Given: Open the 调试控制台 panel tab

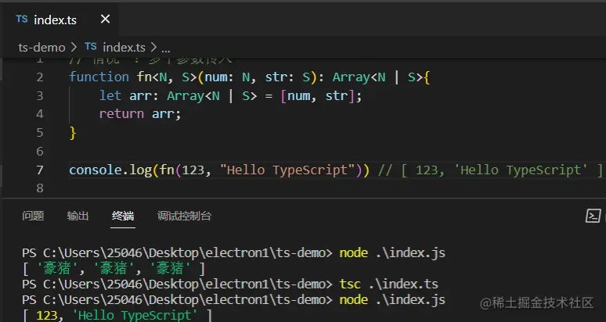Looking at the screenshot, I should coord(184,216).
